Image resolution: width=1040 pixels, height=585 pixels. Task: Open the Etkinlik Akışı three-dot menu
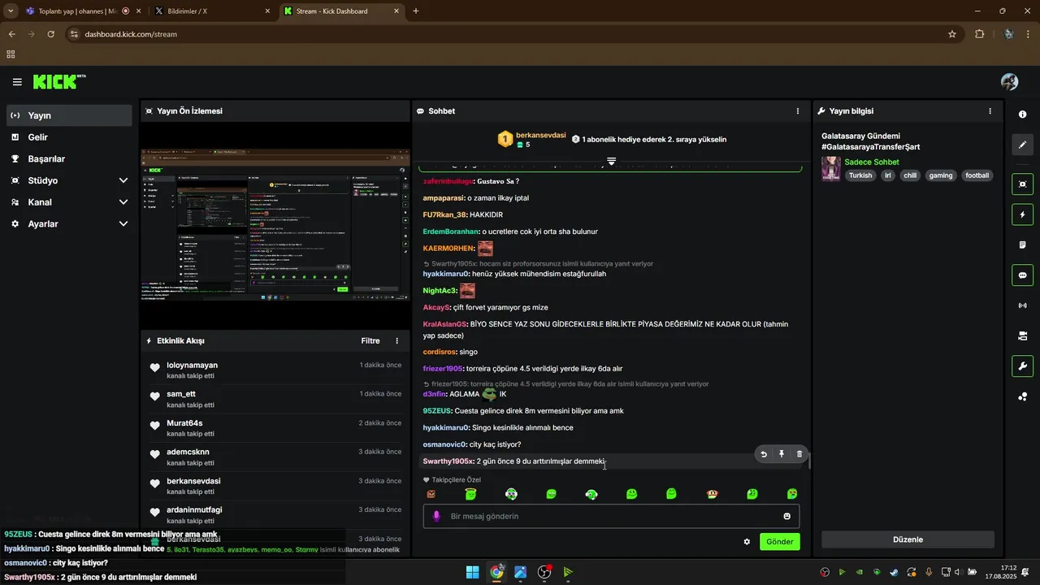(396, 341)
